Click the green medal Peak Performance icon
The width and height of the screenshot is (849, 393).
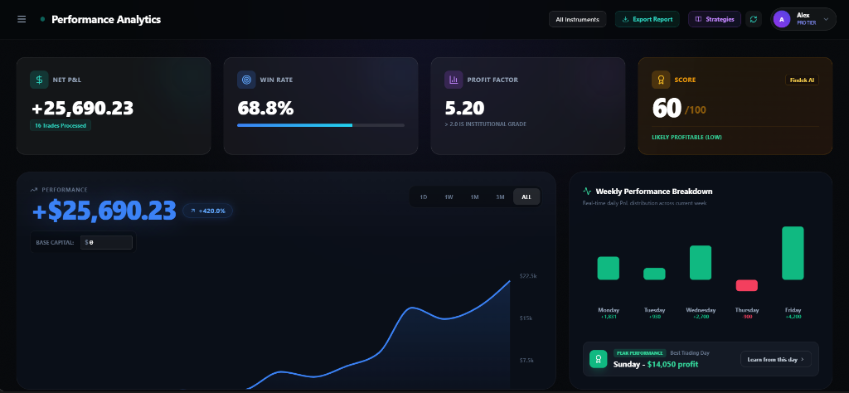[599, 359]
